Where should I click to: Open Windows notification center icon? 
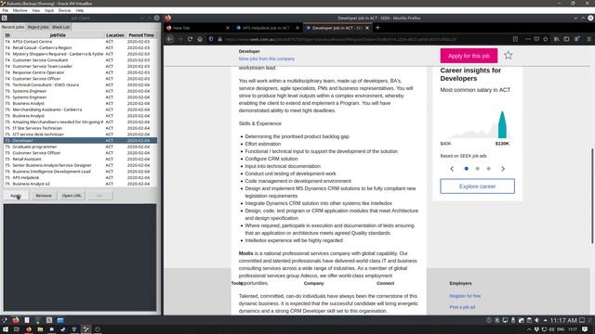[x=585, y=329]
